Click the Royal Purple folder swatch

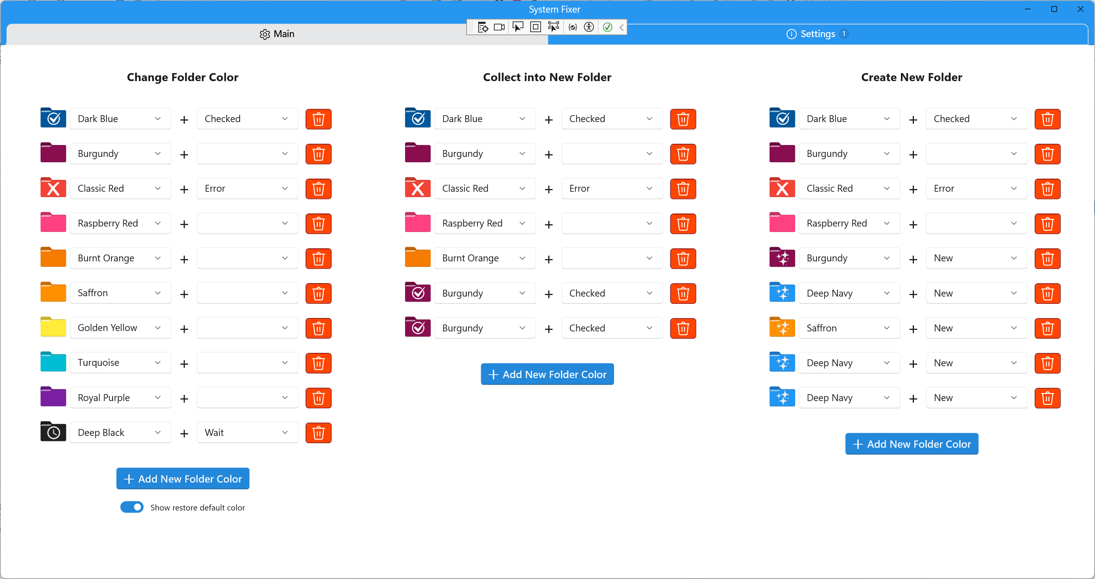(x=53, y=397)
